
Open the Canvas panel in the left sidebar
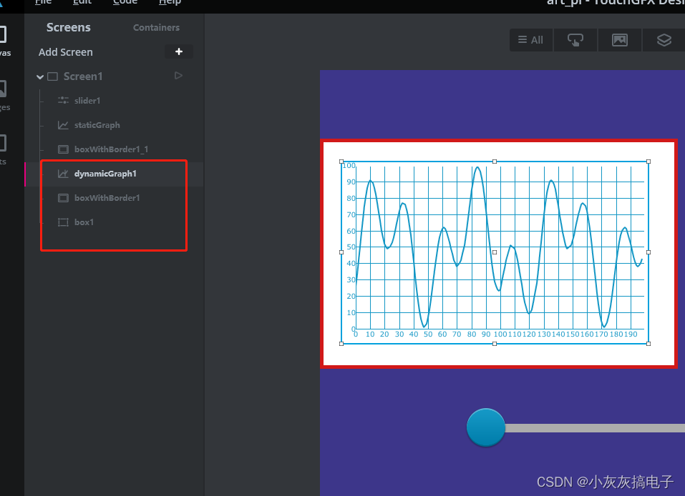point(7,39)
